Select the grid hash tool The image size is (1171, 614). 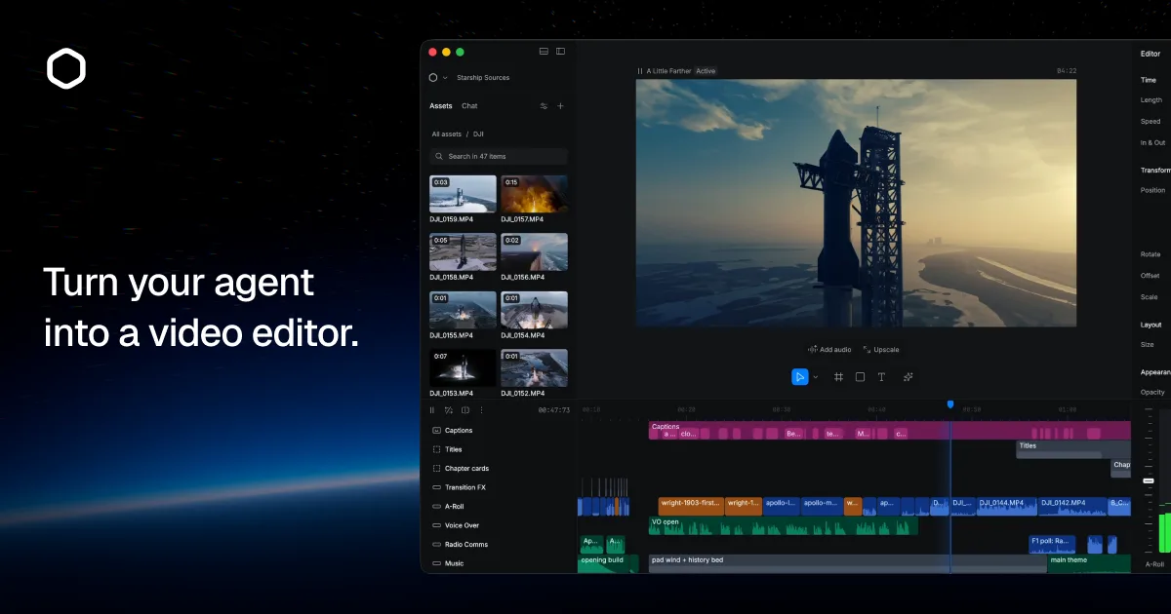(838, 377)
